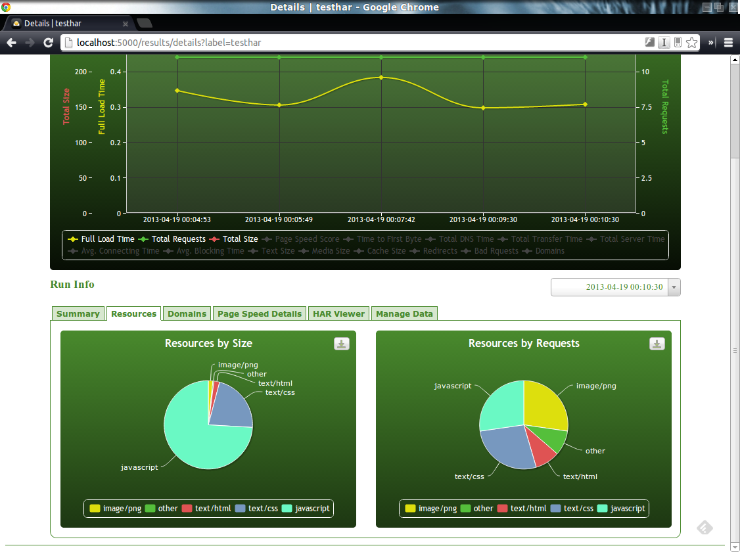Enable the Cache Size series
Image resolution: width=740 pixels, height=552 pixels.
[380, 251]
